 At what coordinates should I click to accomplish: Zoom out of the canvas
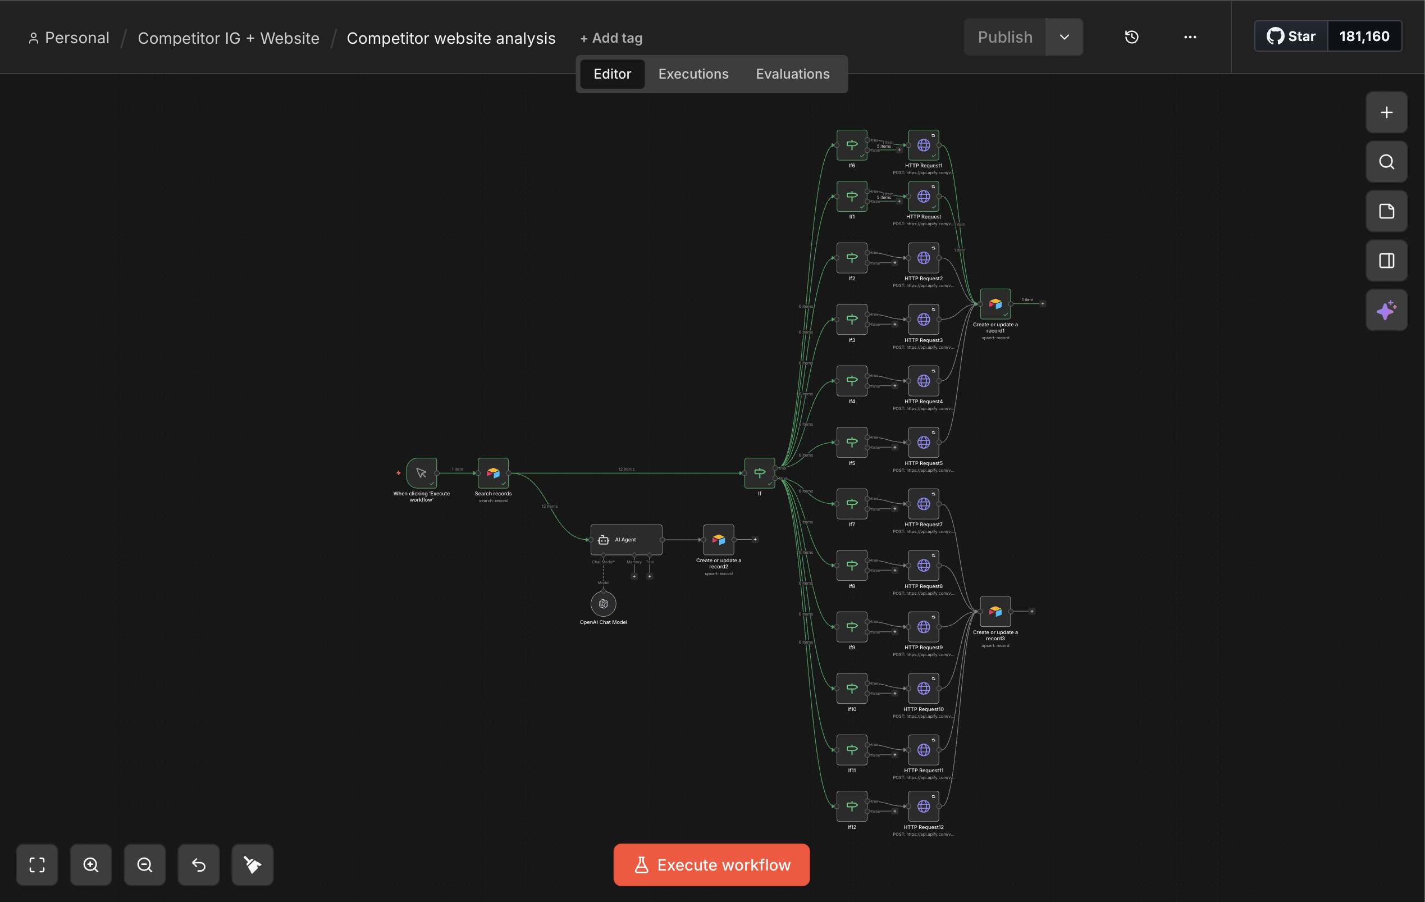click(x=144, y=865)
